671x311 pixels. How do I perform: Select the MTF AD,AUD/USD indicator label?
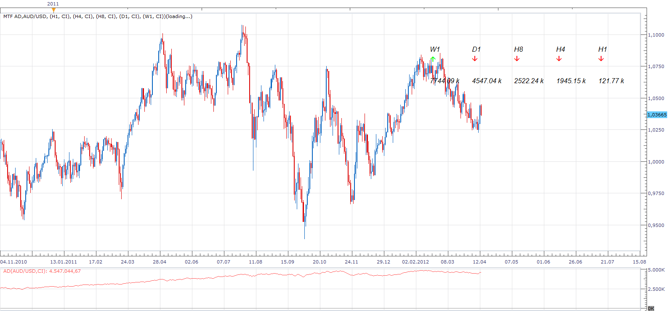point(98,16)
